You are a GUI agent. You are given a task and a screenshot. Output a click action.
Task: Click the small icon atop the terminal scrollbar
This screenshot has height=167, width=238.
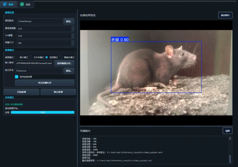230,139
